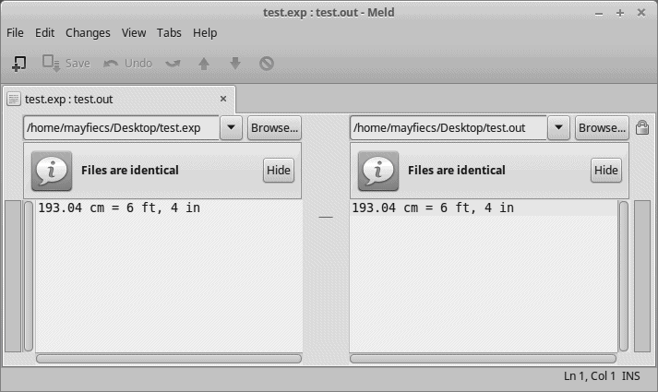Image resolution: width=658 pixels, height=392 pixels.
Task: Click the Undo toolbar button
Action: 127,64
